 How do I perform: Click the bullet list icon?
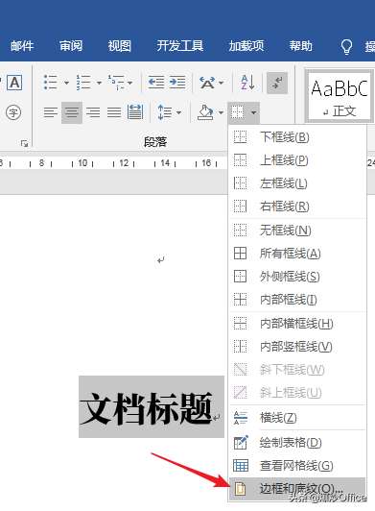(x=51, y=83)
